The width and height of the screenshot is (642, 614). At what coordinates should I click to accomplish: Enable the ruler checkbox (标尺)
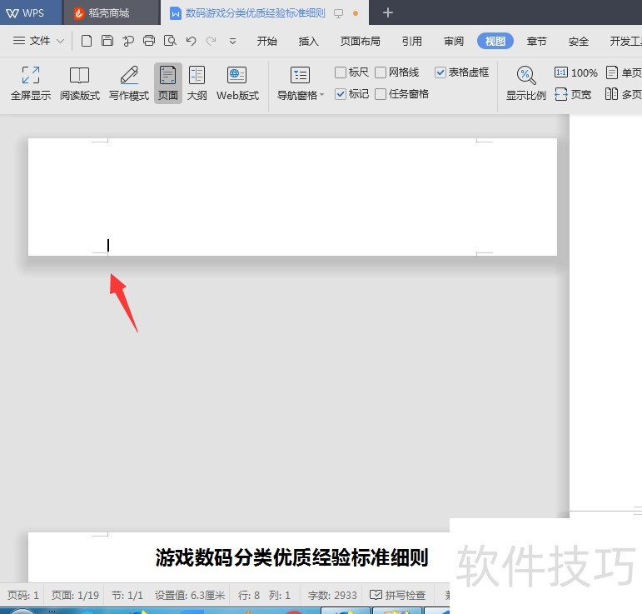(341, 72)
